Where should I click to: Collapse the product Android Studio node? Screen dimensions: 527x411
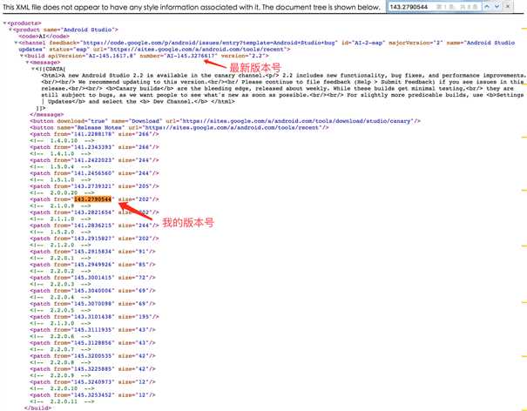(10, 30)
